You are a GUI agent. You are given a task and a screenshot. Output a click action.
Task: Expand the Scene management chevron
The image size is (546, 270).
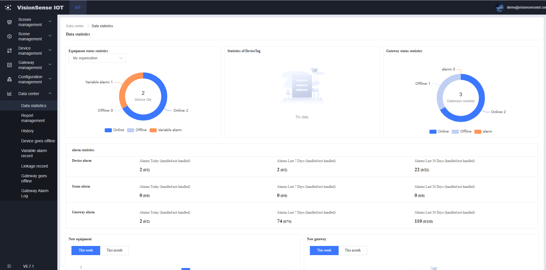(x=50, y=36)
